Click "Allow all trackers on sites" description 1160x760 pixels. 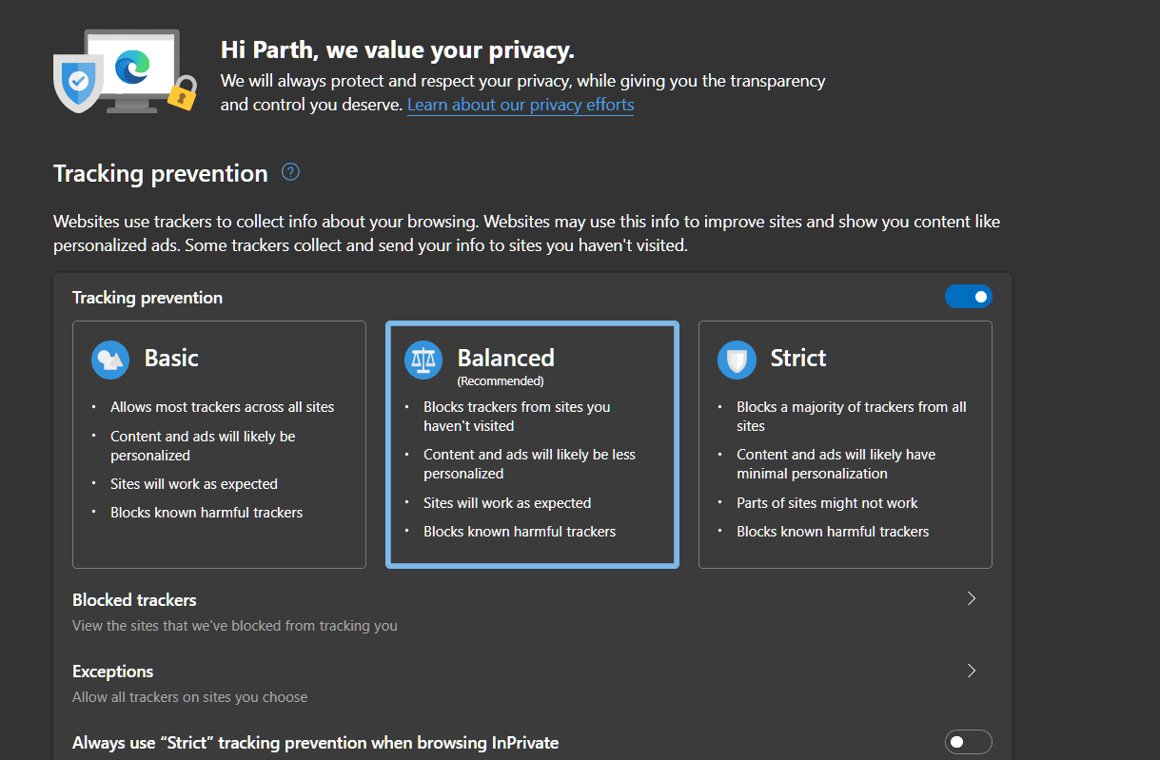pyautogui.click(x=189, y=697)
